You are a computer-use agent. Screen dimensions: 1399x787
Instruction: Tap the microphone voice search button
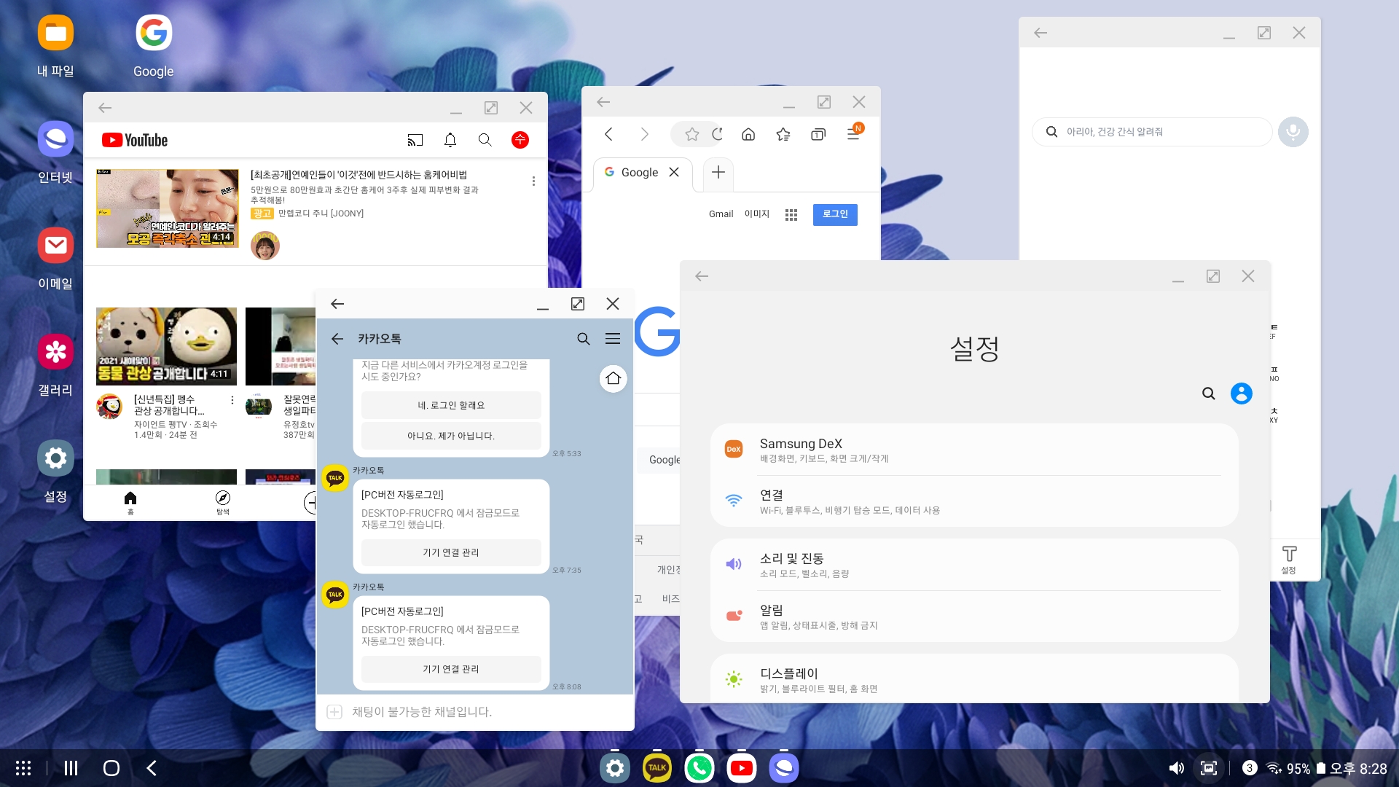(1293, 132)
